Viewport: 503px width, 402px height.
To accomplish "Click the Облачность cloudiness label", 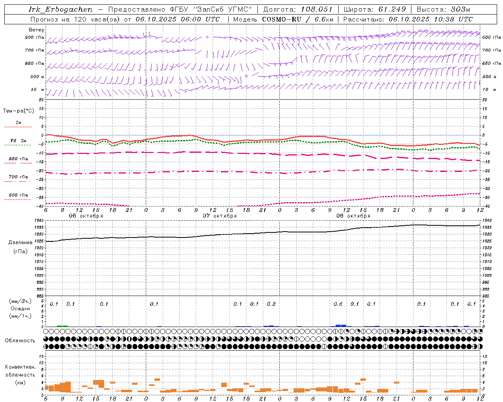I will coord(20,341).
